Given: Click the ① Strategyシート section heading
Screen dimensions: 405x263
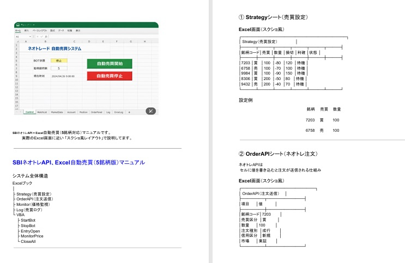Looking at the screenshot, I should coord(275,18).
